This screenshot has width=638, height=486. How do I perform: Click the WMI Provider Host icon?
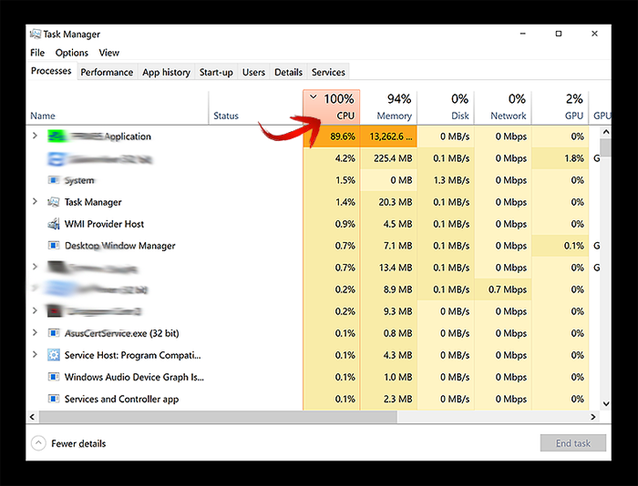pyautogui.click(x=53, y=224)
